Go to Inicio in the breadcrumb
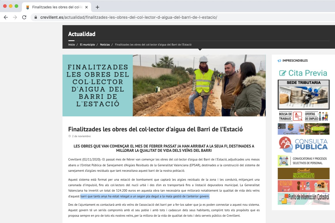Image resolution: width=335 pixels, height=223 pixels. pyautogui.click(x=71, y=45)
